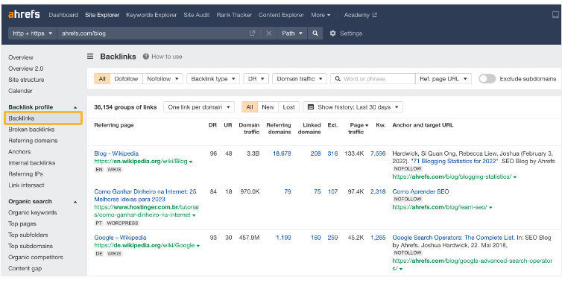Click the ahrefs logo
The image size is (562, 286).
click(x=24, y=15)
